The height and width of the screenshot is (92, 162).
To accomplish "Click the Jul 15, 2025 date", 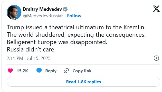I will tap(39, 58).
